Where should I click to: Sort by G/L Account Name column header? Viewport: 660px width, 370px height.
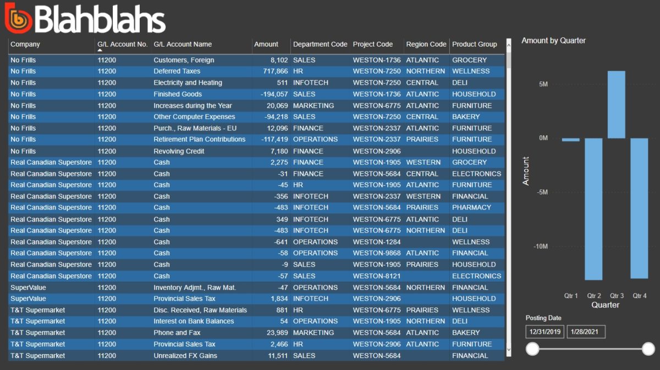(183, 45)
